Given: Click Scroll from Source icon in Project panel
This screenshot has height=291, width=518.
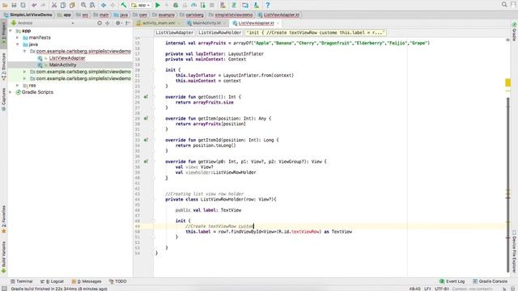Looking at the screenshot, I should pos(100,23).
